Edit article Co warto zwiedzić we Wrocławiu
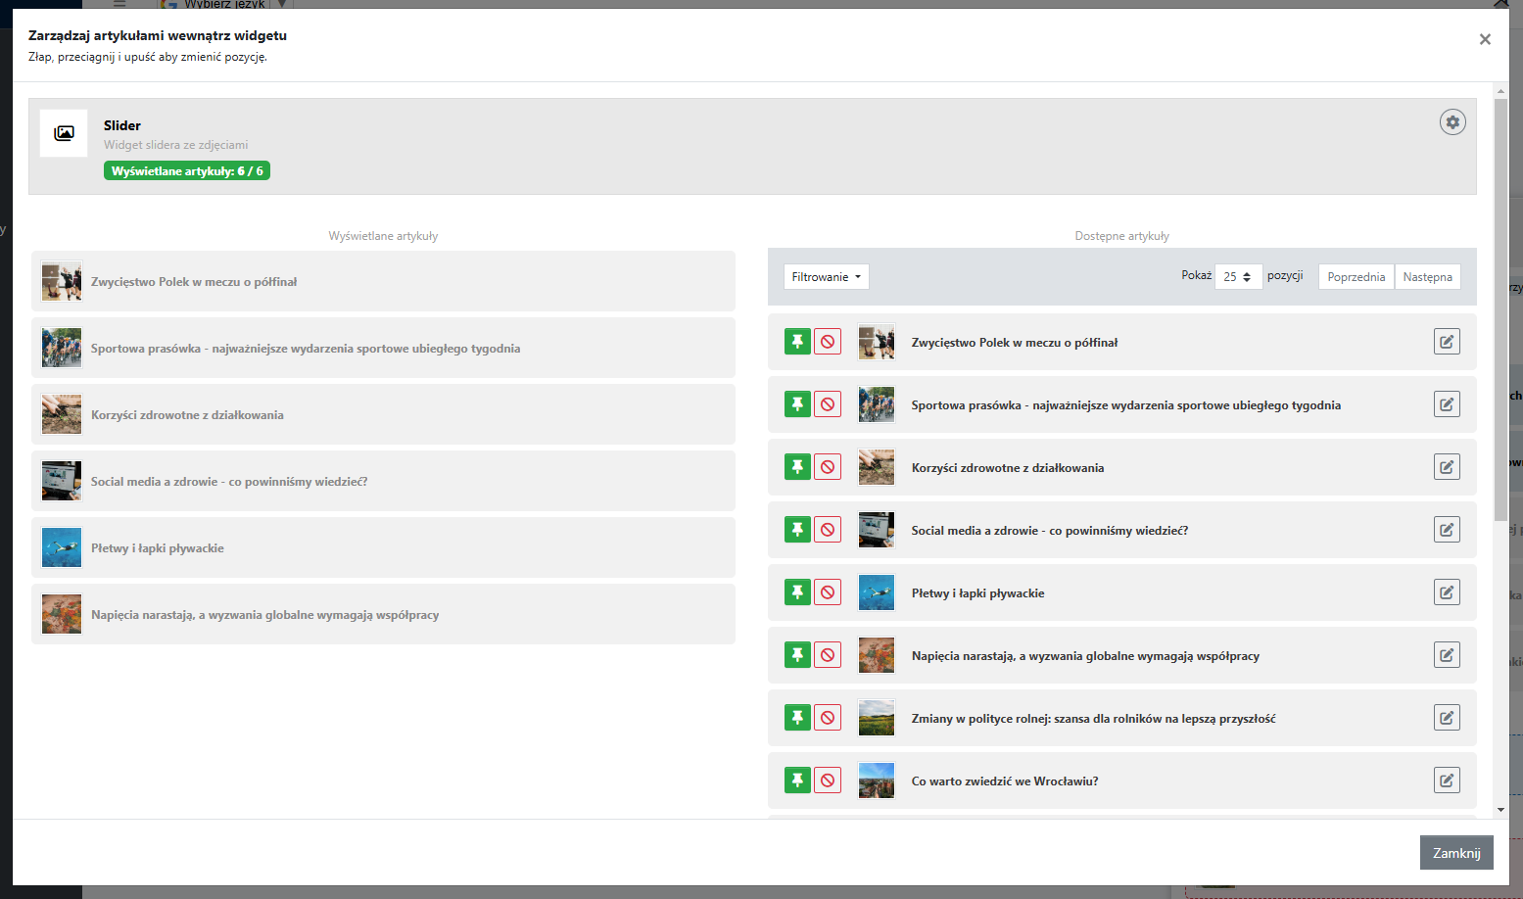 [1447, 781]
